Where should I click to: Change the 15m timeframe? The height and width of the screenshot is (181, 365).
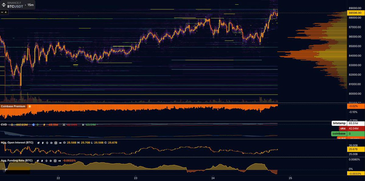(x=30, y=5)
